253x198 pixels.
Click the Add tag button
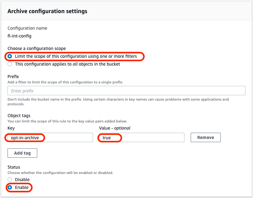pos(22,153)
